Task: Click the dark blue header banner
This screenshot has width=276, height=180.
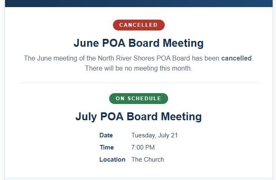Action: pyautogui.click(x=139, y=3)
